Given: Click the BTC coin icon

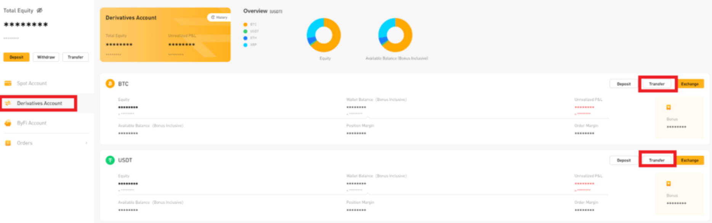Looking at the screenshot, I should click(110, 83).
